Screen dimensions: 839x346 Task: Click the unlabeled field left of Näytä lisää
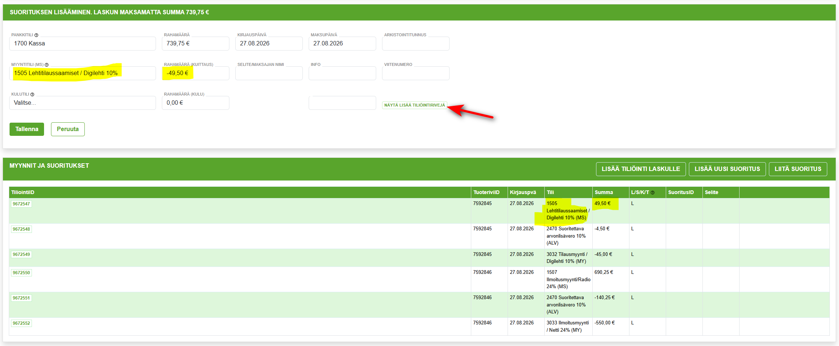(342, 103)
